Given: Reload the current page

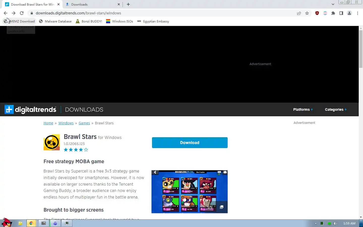Looking at the screenshot, I should tap(22, 13).
